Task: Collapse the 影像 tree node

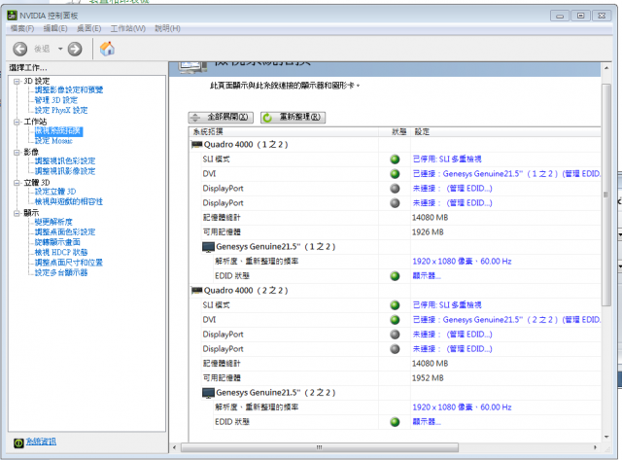Action: point(17,153)
